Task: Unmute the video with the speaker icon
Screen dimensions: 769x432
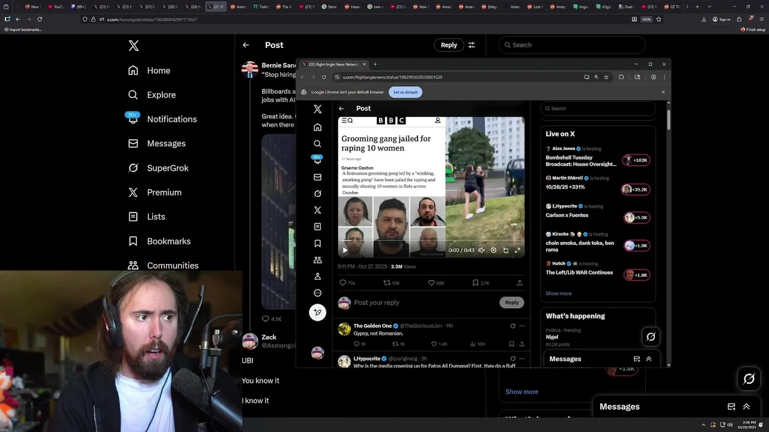Action: click(x=481, y=250)
